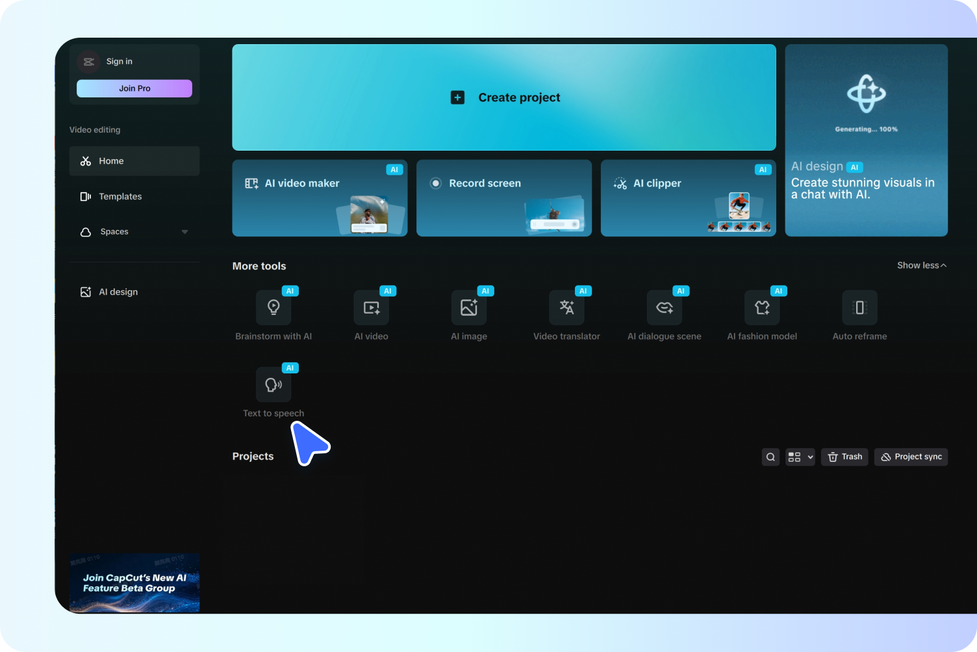Click the Project sync button
The width and height of the screenshot is (977, 652).
click(x=911, y=457)
